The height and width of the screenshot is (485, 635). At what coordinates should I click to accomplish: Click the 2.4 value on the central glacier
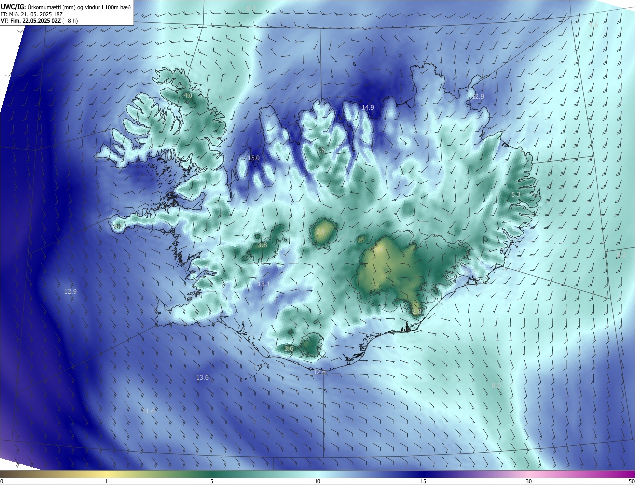[x=320, y=232]
